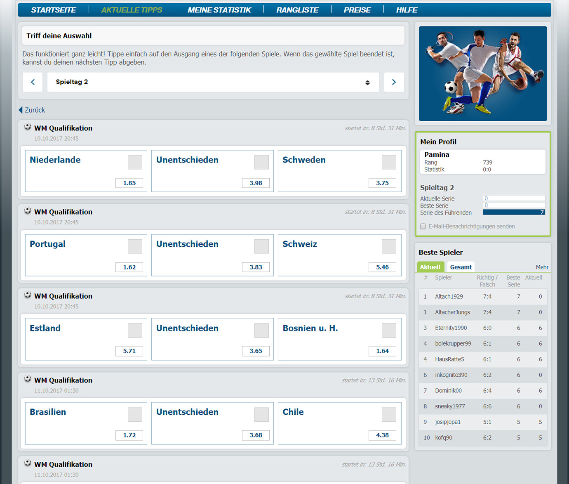The width and height of the screenshot is (569, 484).
Task: Click Schweden odds 3.75
Action: pos(382,183)
